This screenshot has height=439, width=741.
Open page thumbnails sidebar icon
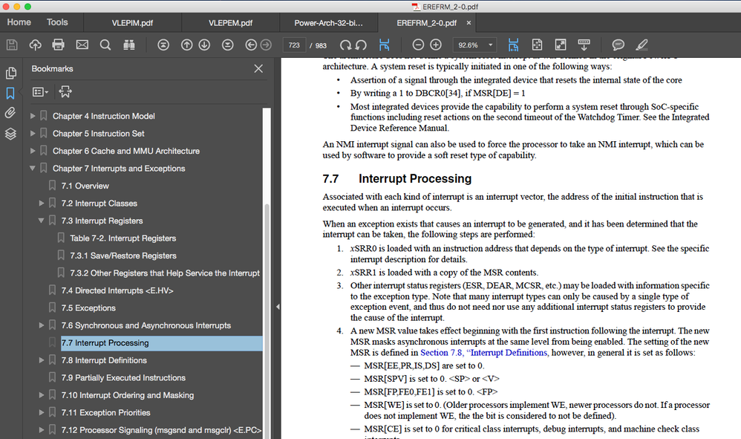point(10,74)
